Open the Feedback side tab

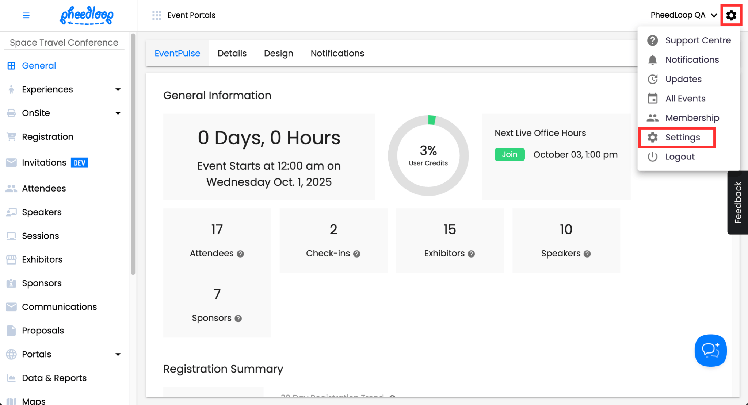pos(738,202)
